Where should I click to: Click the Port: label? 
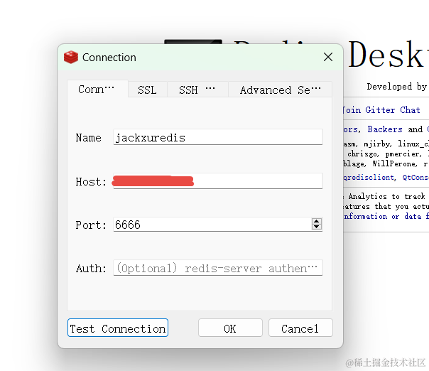(91, 225)
